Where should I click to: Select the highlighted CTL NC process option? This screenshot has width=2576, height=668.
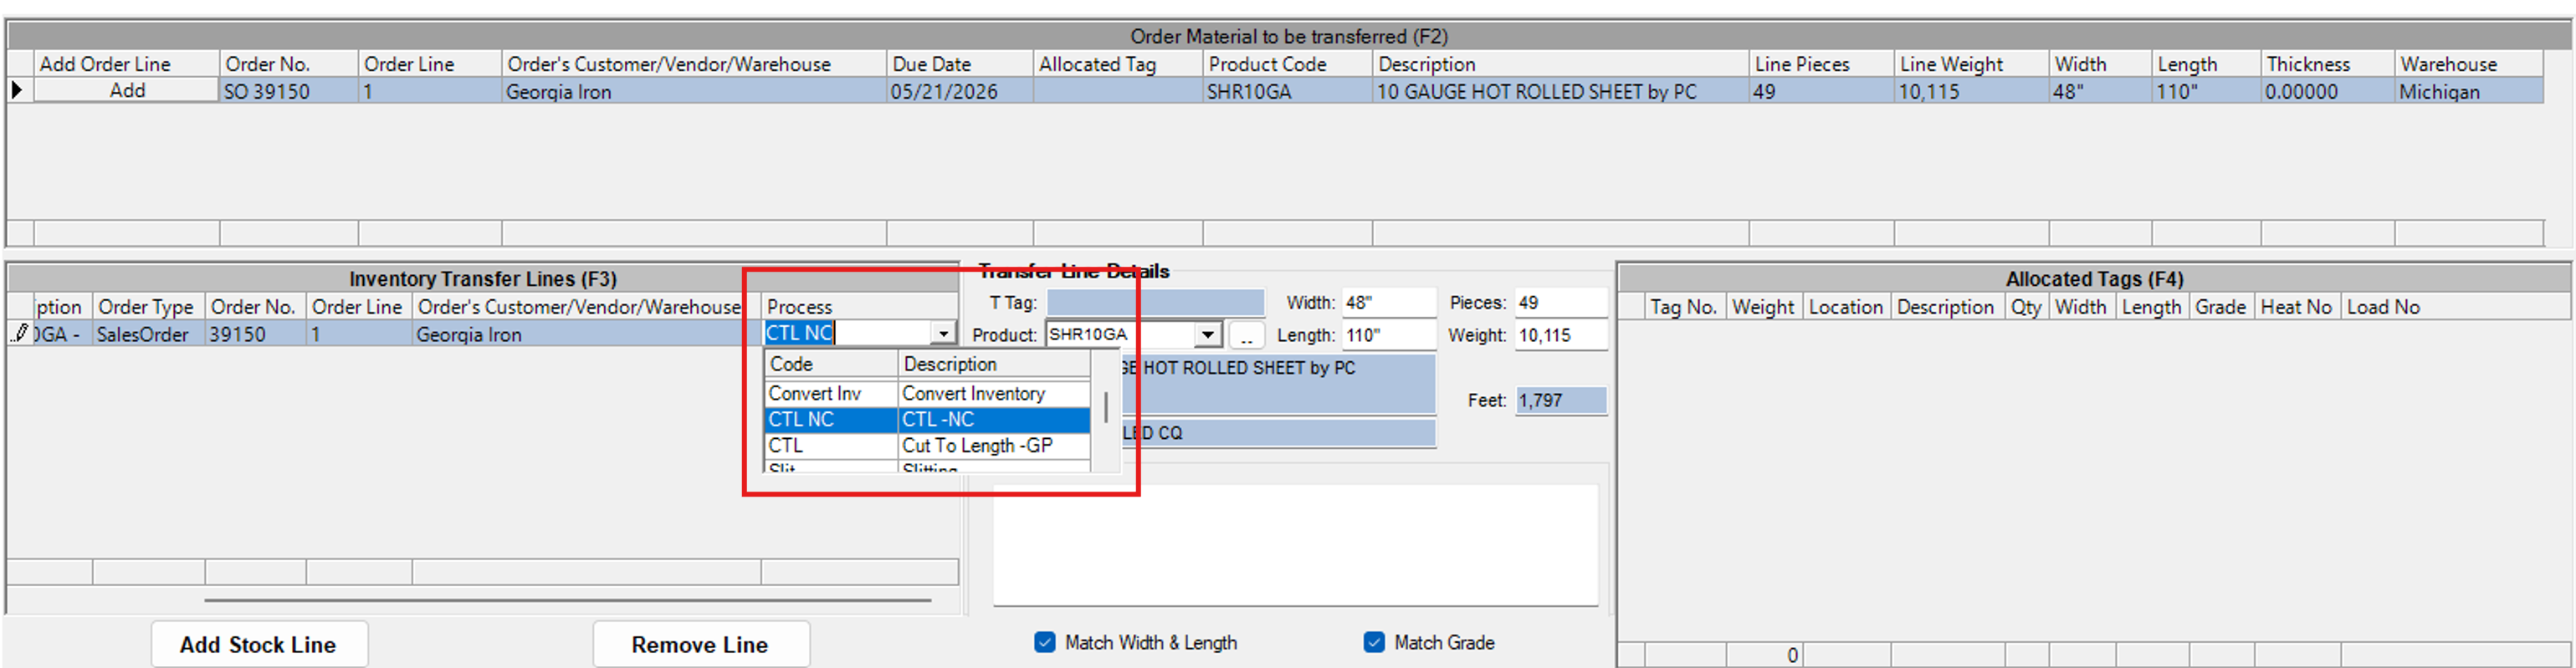927,420
